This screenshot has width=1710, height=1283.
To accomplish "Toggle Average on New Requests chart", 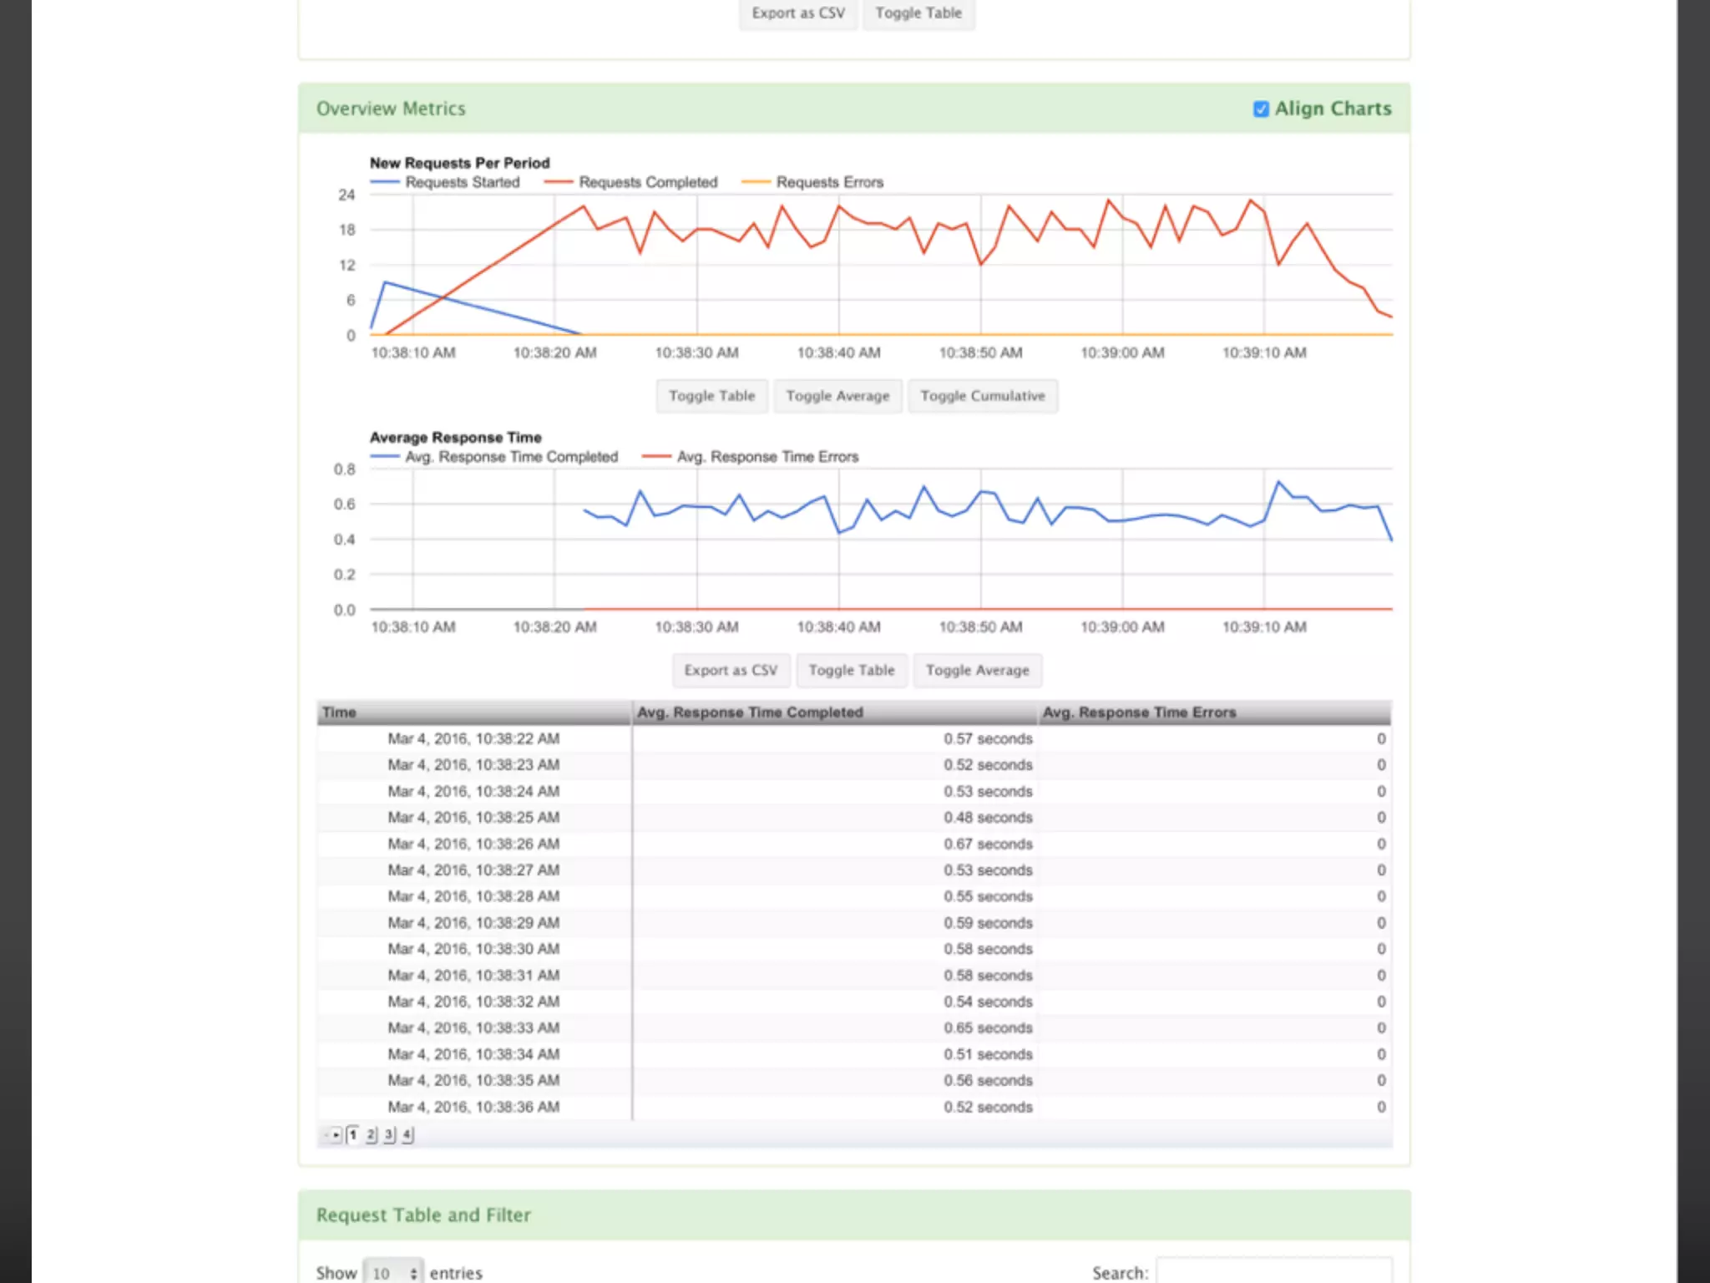I will pyautogui.click(x=837, y=396).
